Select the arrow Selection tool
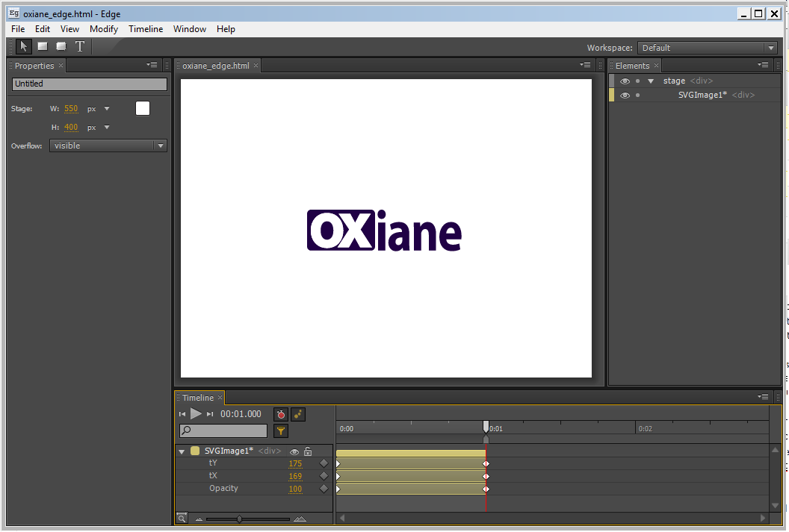The height and width of the screenshot is (532, 789). [23, 47]
